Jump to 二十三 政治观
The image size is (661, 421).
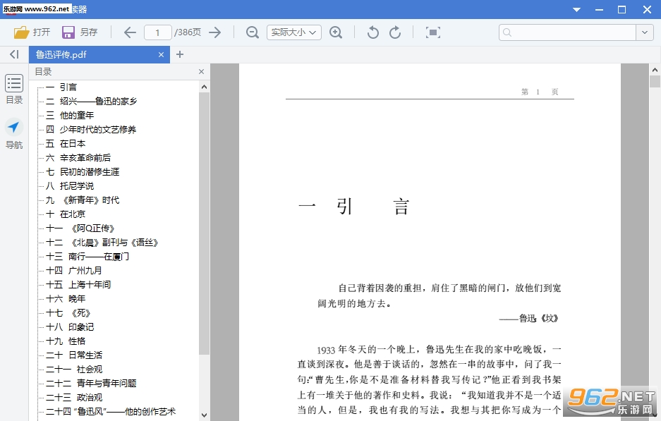[x=74, y=398]
